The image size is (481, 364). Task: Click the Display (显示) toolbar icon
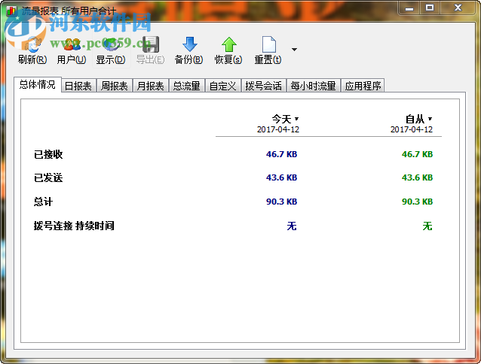[x=111, y=44]
